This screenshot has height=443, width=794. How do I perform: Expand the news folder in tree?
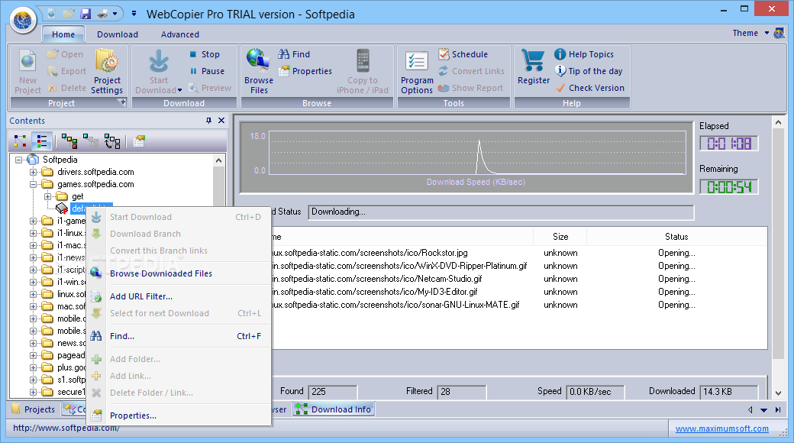33,343
